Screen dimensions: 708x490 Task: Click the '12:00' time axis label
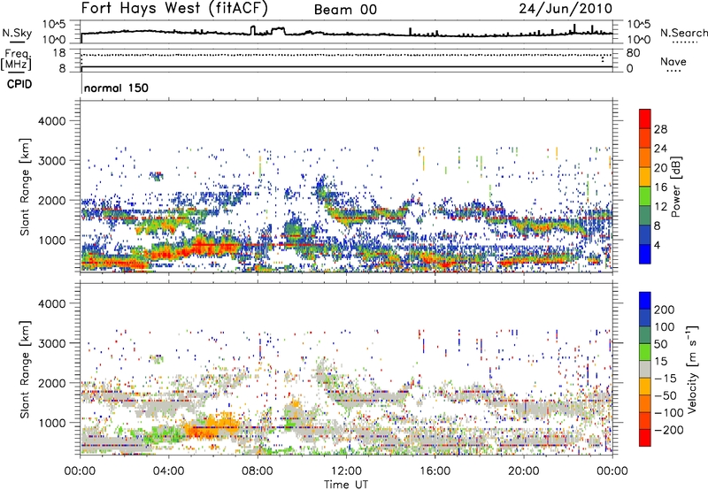346,471
